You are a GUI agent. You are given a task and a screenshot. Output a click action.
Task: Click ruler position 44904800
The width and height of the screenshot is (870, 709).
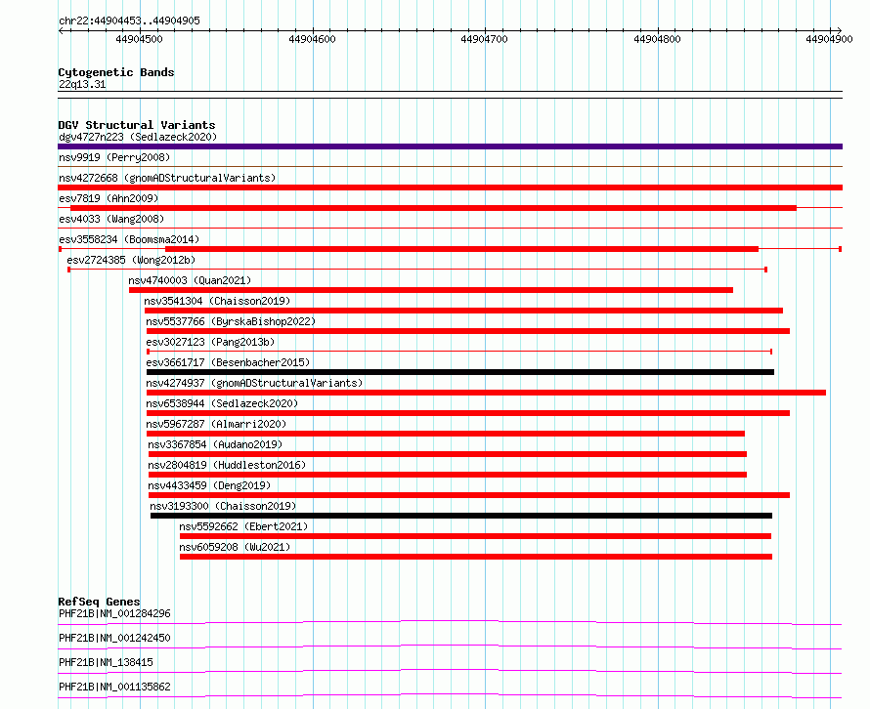coord(657,39)
